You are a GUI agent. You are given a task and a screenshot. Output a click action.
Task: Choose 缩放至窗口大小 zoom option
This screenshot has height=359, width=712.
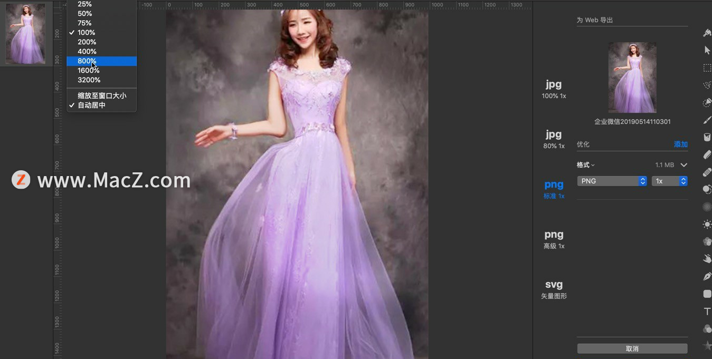coord(101,95)
